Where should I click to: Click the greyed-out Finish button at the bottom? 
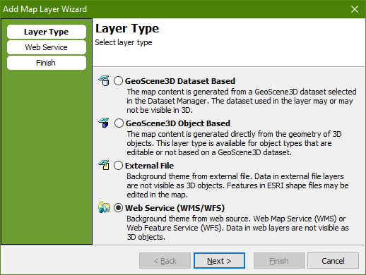279,261
